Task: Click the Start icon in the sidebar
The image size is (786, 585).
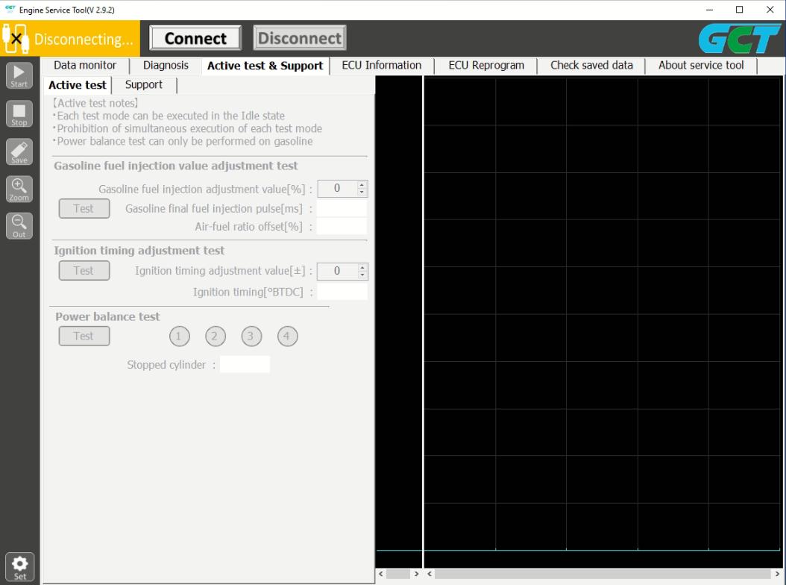Action: [19, 75]
